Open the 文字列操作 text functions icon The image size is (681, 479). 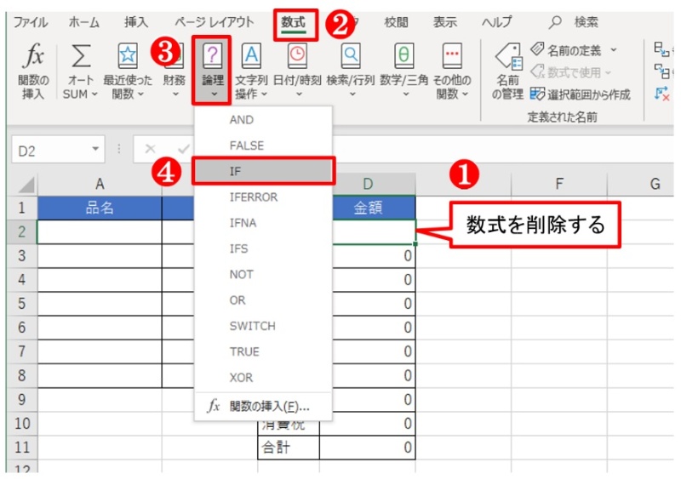tap(251, 55)
